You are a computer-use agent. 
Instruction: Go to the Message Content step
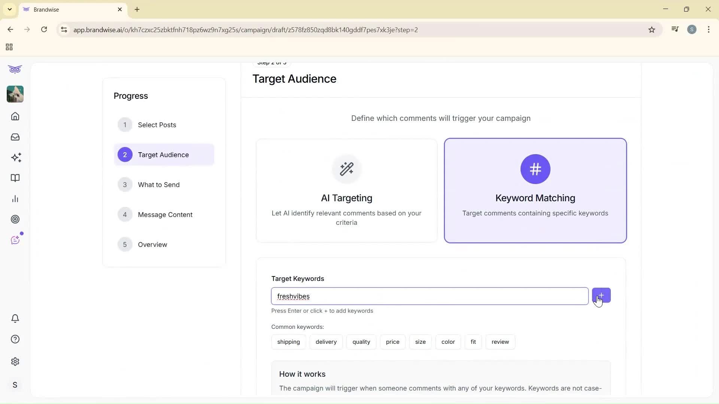pyautogui.click(x=165, y=214)
